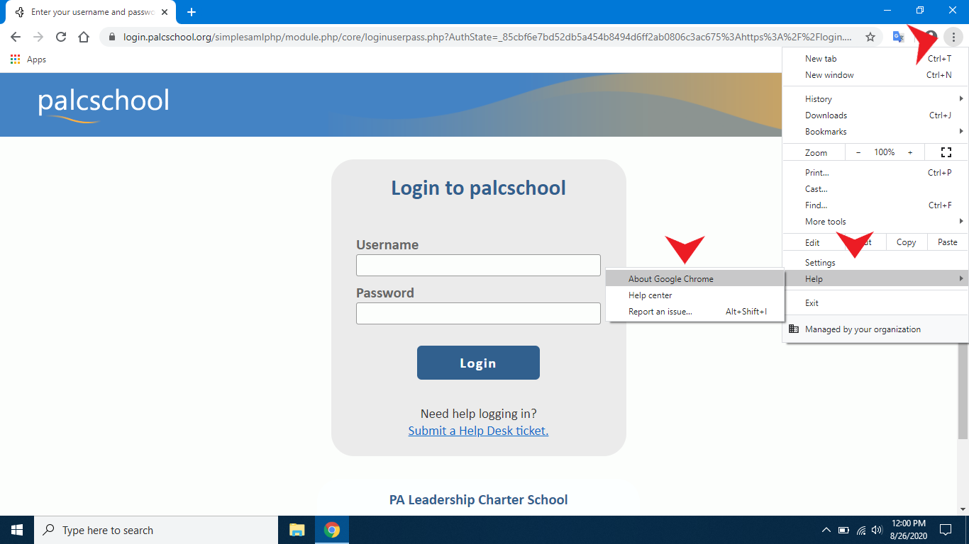This screenshot has height=544, width=969.
Task: Click the browser back arrow
Action: (x=16, y=37)
